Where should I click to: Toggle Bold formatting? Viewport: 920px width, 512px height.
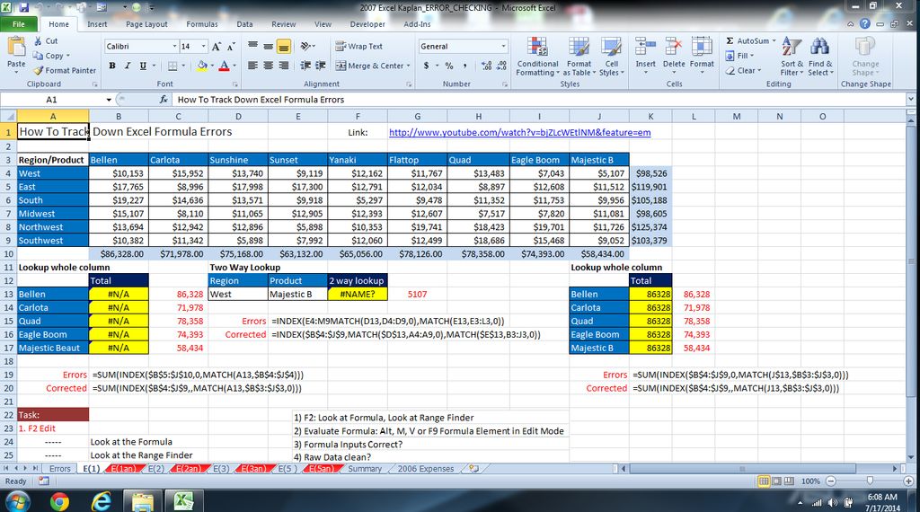coord(112,66)
